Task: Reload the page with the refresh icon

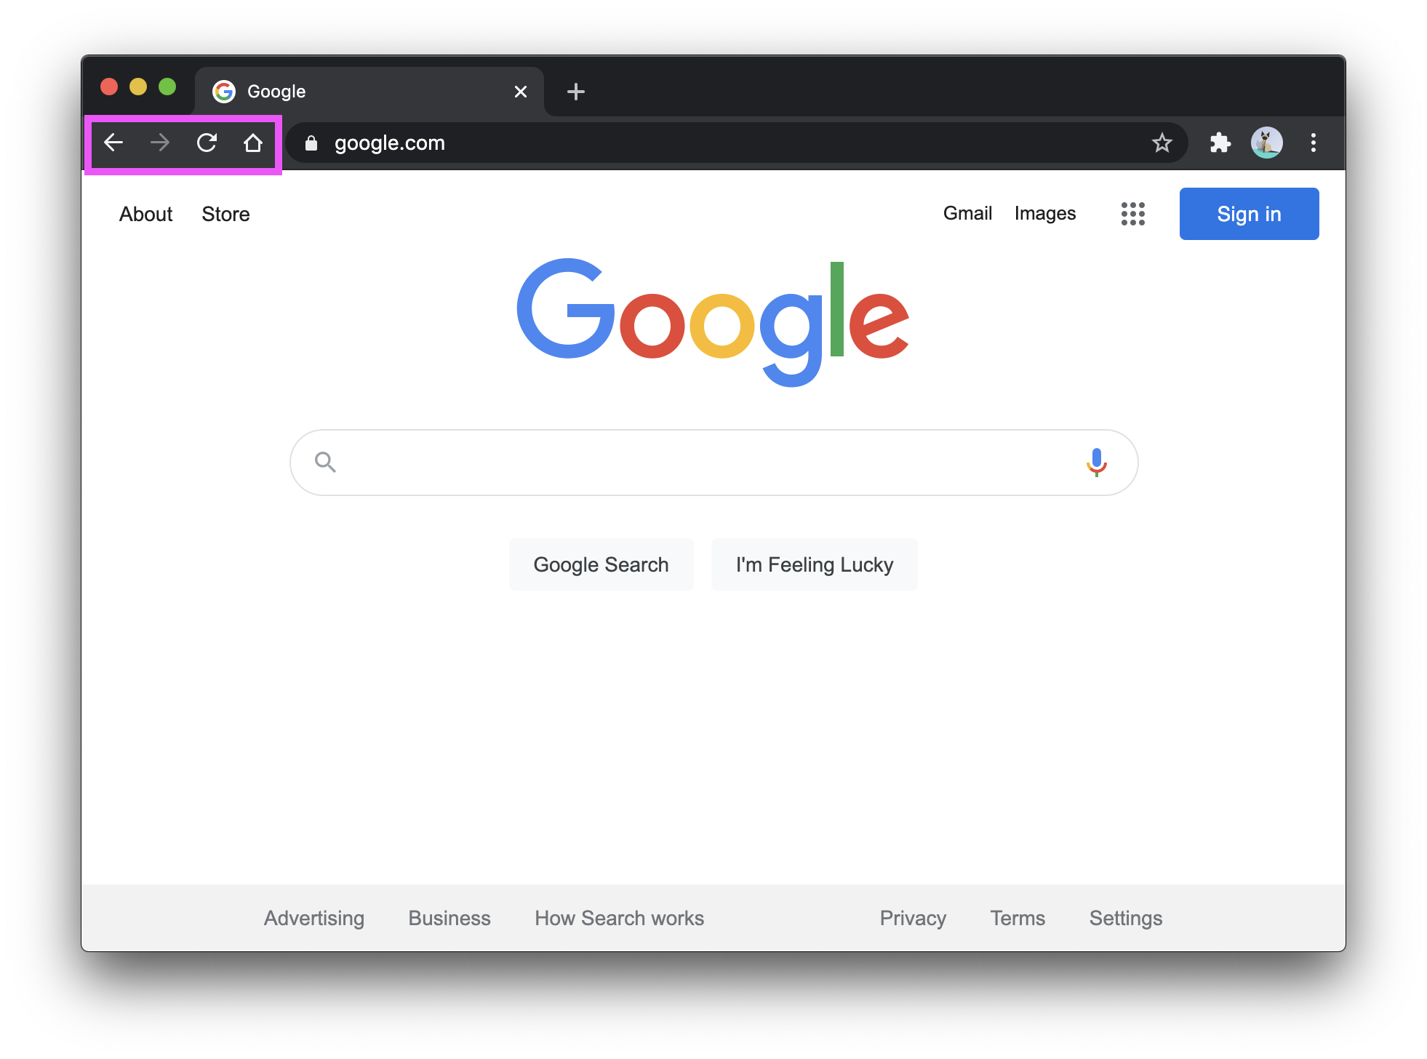Action: [207, 143]
